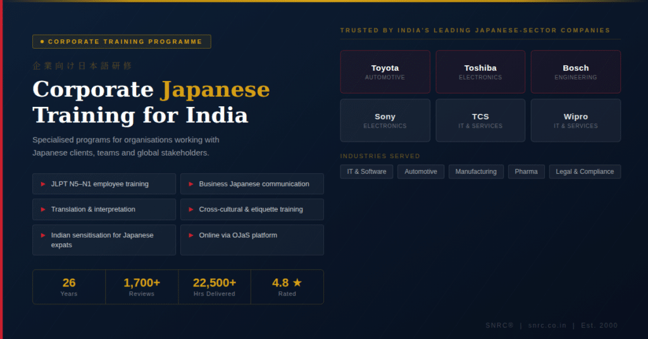Click the Specialised programs description paragraph

click(x=126, y=146)
